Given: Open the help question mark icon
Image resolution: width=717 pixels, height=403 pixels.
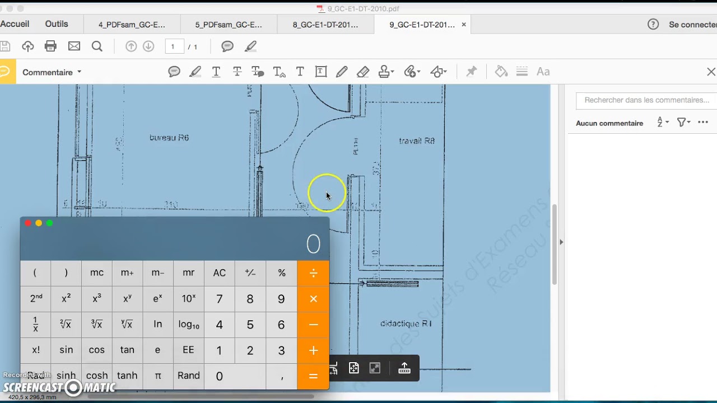Looking at the screenshot, I should click(653, 25).
